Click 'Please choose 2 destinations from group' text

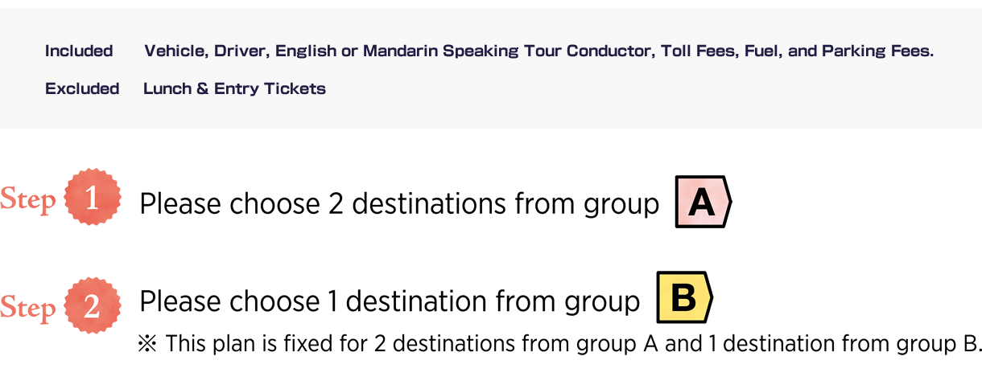pos(399,204)
